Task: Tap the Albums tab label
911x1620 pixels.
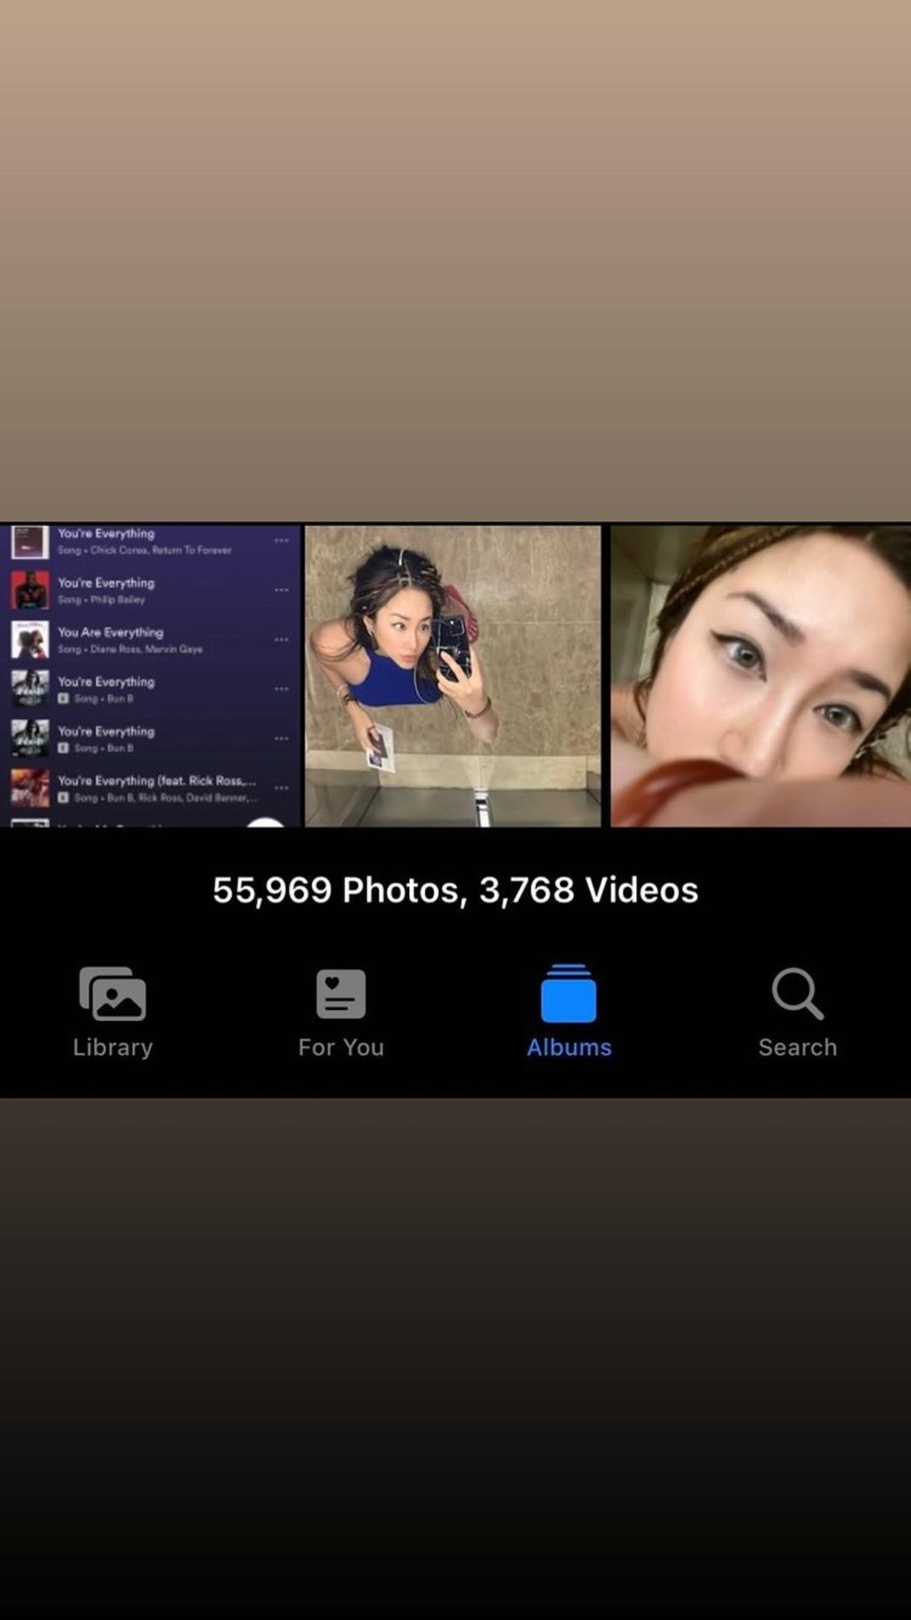Action: (569, 1047)
